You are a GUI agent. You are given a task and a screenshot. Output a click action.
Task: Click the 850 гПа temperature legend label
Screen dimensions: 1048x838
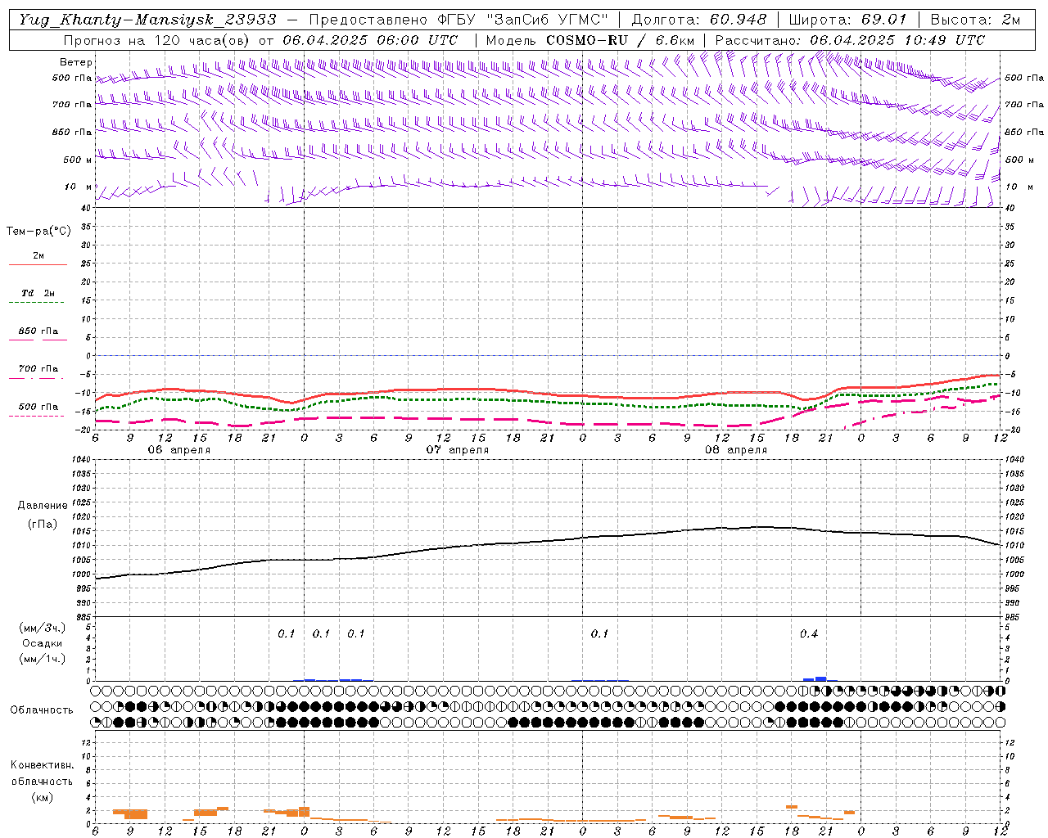tap(38, 331)
